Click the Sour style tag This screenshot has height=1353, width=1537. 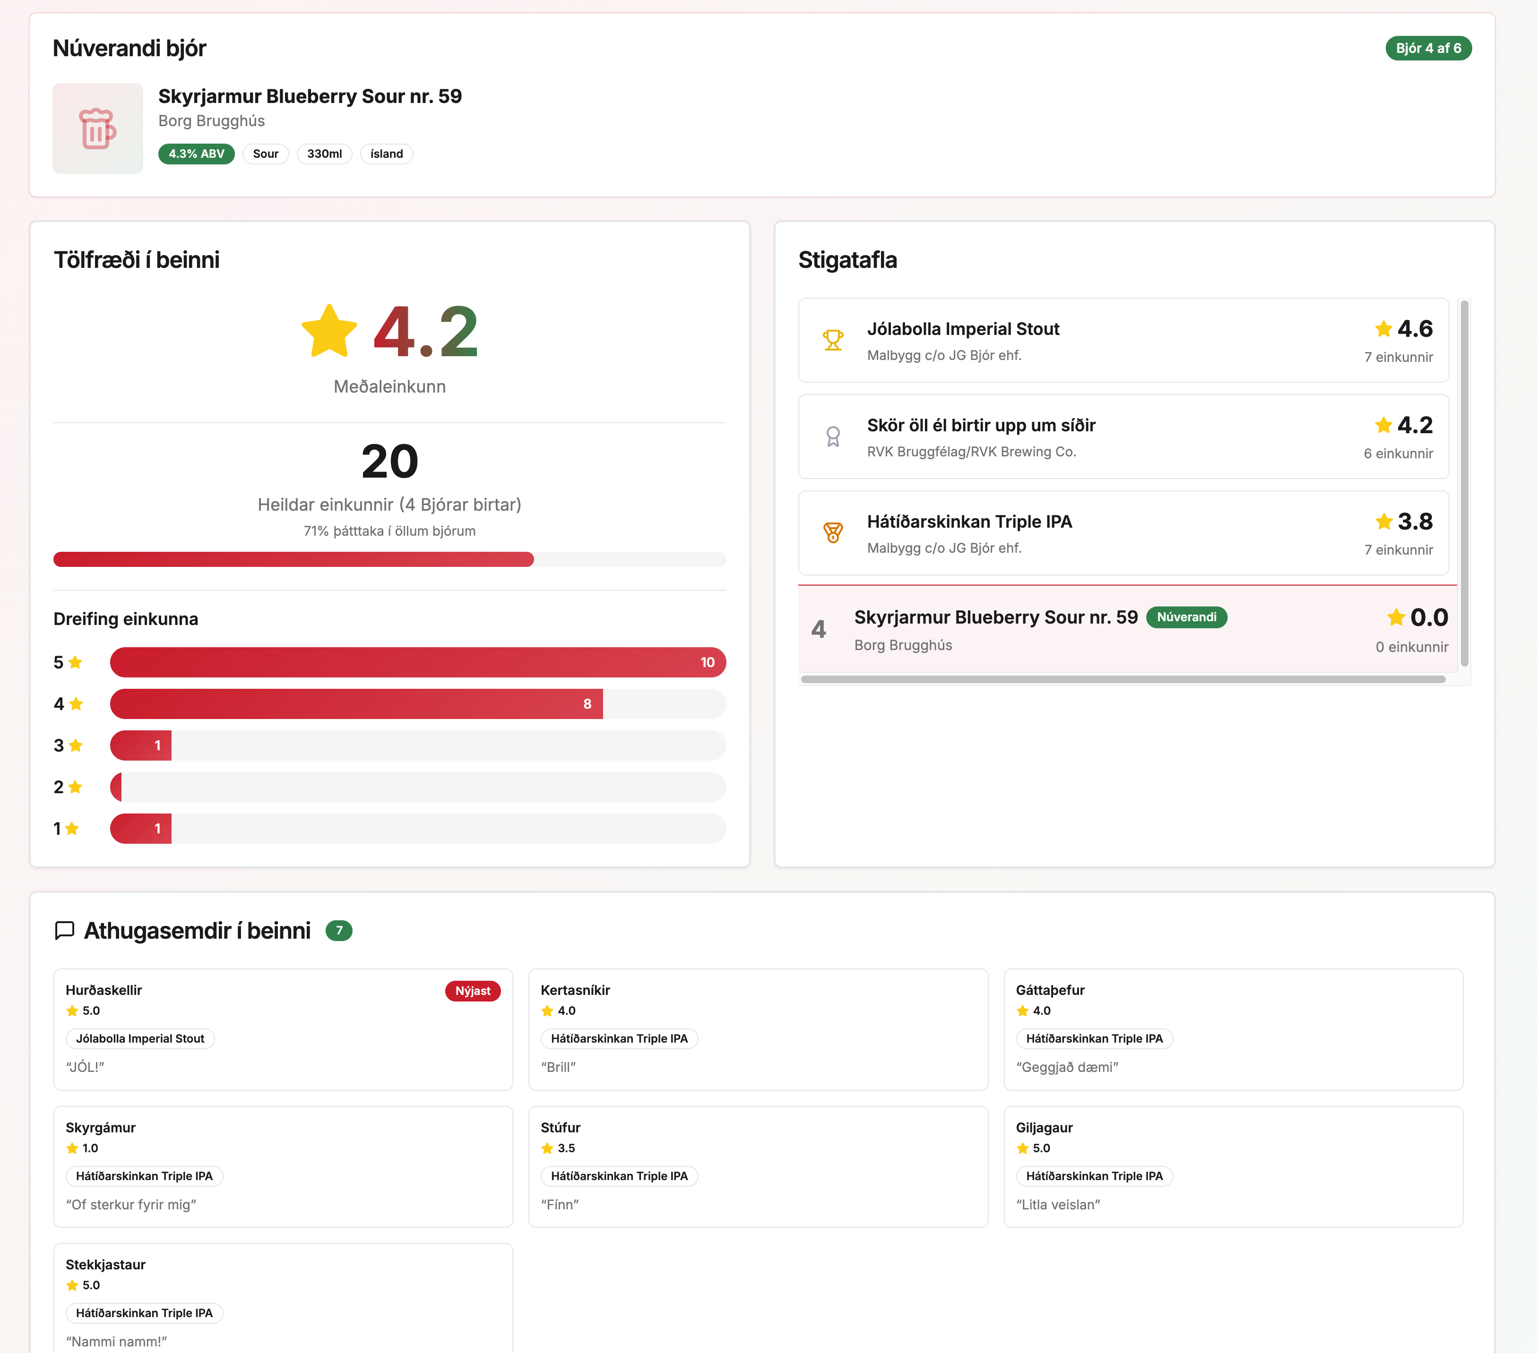[x=266, y=154]
